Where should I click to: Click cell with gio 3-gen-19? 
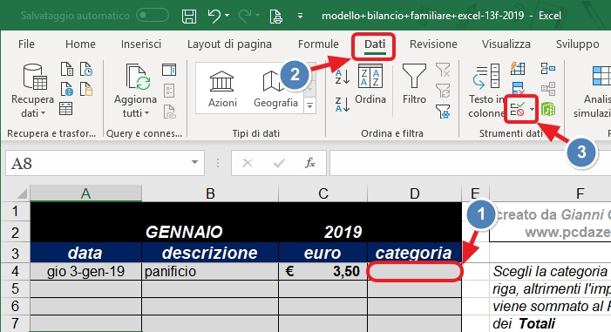85,271
